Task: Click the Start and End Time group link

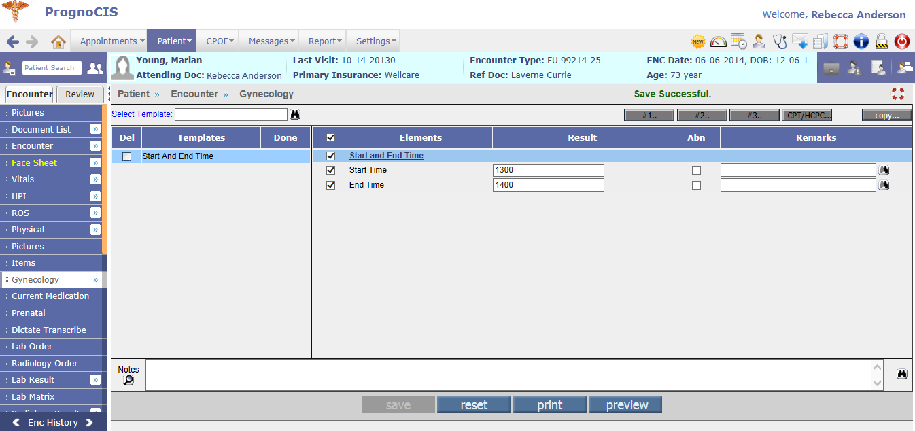Action: (386, 156)
